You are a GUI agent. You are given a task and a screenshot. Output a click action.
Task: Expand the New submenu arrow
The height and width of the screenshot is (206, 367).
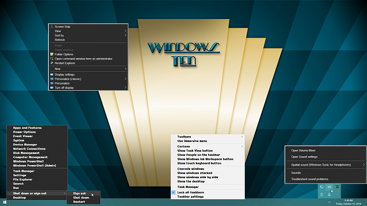[125, 69]
